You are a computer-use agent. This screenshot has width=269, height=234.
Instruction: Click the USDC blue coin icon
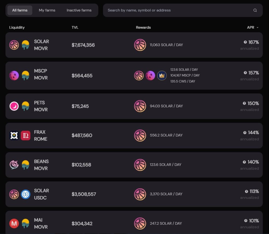click(25, 194)
